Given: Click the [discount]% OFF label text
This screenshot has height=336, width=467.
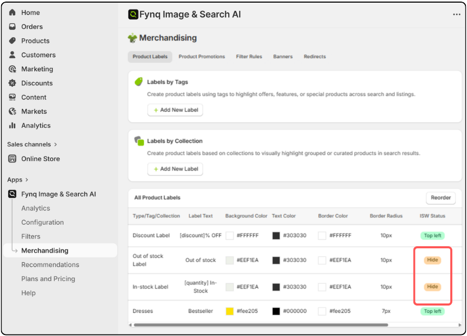Looking at the screenshot, I should click(200, 236).
